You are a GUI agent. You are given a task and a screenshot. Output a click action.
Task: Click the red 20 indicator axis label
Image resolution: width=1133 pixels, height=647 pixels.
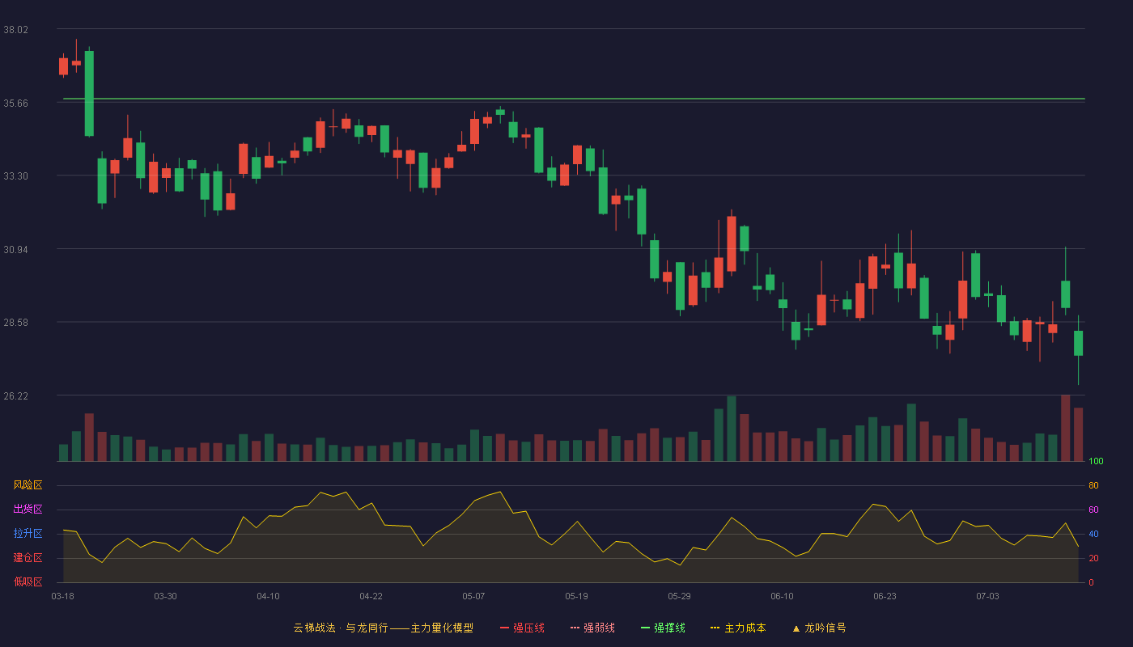1093,559
